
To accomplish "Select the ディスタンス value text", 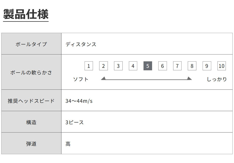I will 81,44.
